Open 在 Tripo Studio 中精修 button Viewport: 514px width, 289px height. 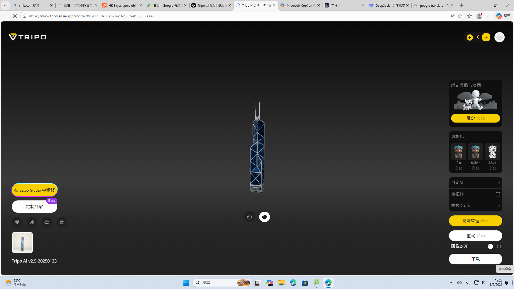click(x=35, y=190)
